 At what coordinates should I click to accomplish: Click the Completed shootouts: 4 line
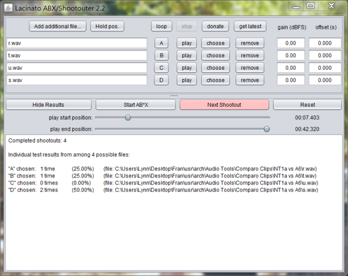click(38, 140)
